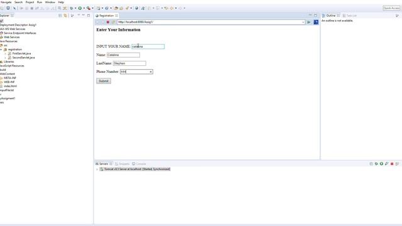402x226 pixels.
Task: Click the Refresh icon in browser bar
Action: [113, 23]
